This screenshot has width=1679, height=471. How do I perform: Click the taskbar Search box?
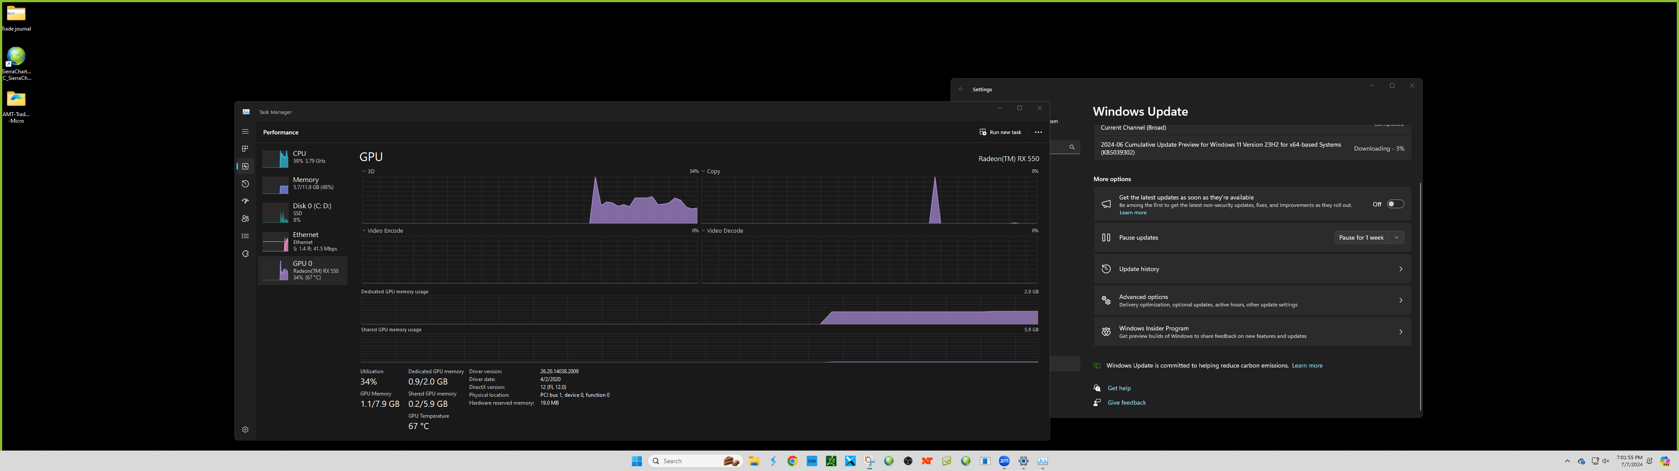click(696, 461)
